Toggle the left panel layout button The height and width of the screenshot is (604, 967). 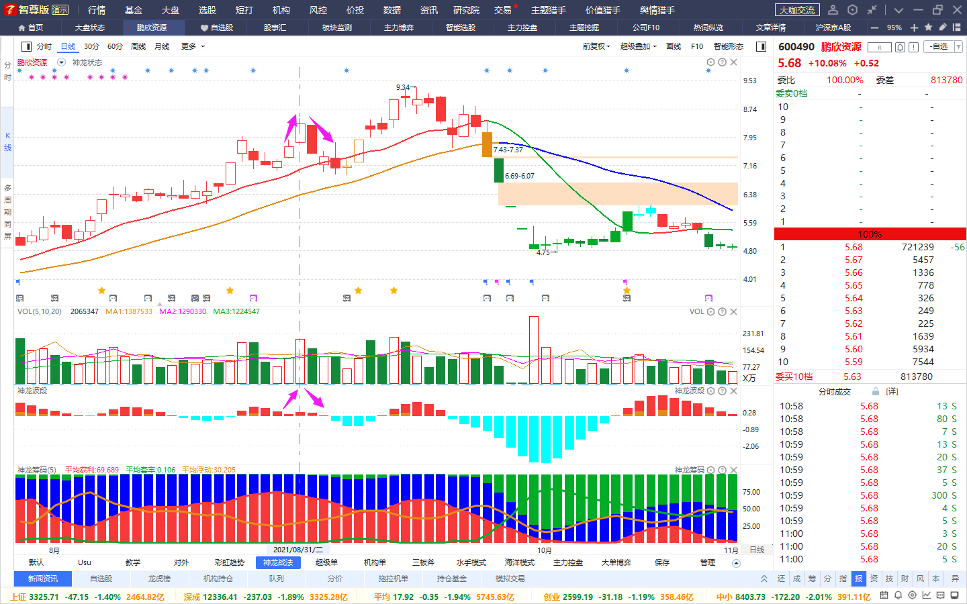click(x=26, y=46)
